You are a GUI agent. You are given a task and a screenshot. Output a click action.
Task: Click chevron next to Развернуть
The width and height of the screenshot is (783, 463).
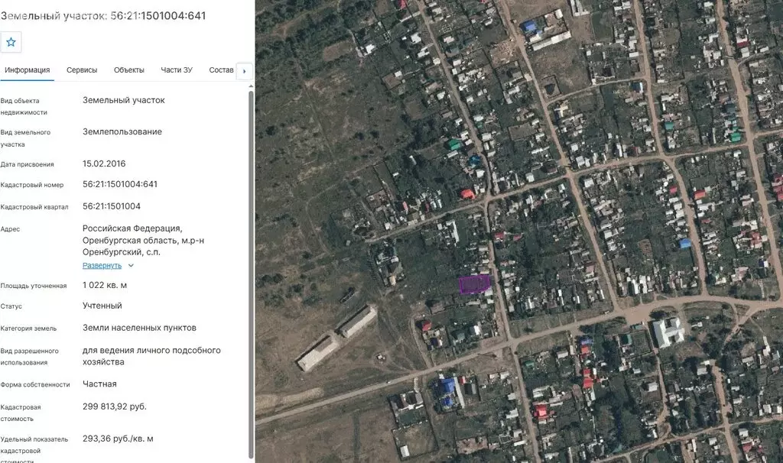[x=131, y=265]
